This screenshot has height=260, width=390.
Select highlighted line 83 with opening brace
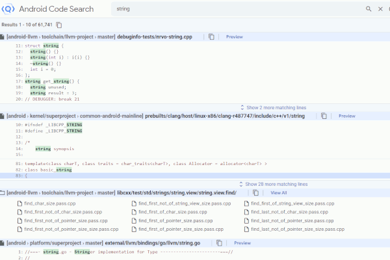(x=195, y=175)
